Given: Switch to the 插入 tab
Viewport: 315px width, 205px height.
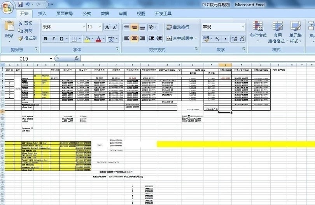Looking at the screenshot, I should [x=42, y=14].
